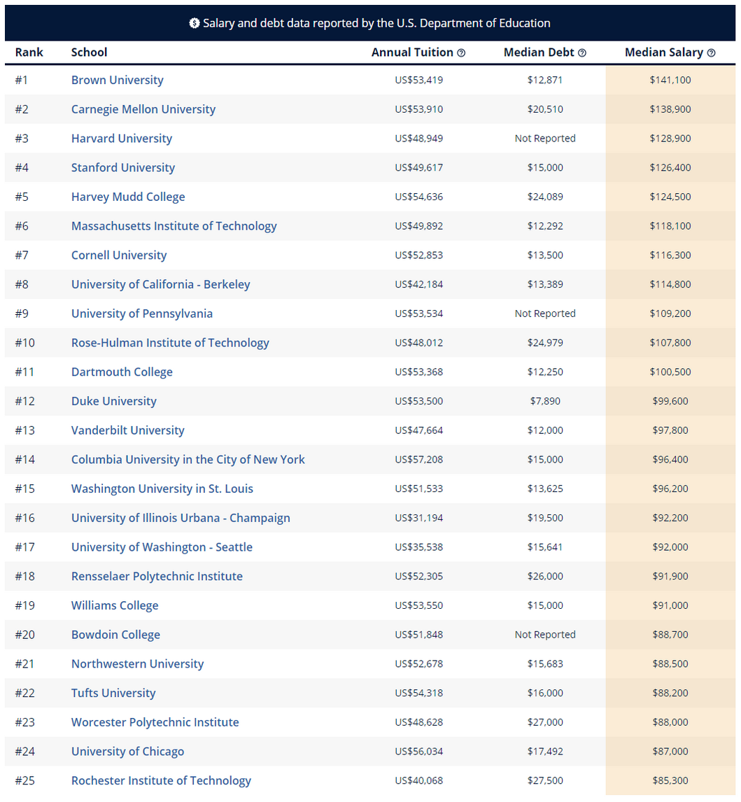Image resolution: width=741 pixels, height=802 pixels.
Task: Click the $138,900 salary value
Action: click(x=670, y=109)
